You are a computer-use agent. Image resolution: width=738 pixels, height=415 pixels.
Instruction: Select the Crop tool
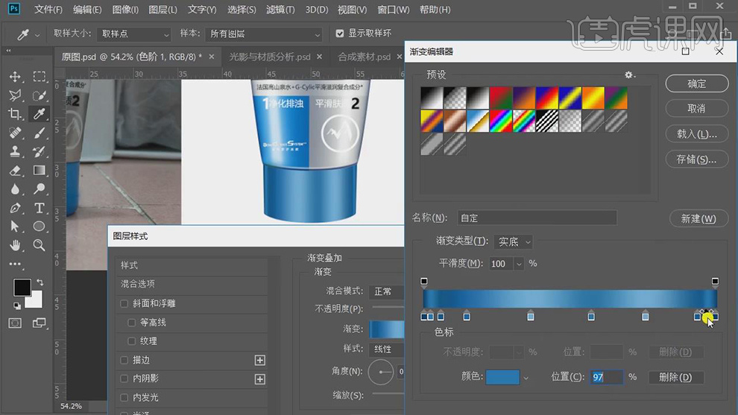pos(15,114)
